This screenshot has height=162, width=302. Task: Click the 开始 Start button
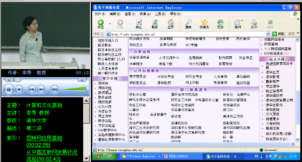(105, 156)
